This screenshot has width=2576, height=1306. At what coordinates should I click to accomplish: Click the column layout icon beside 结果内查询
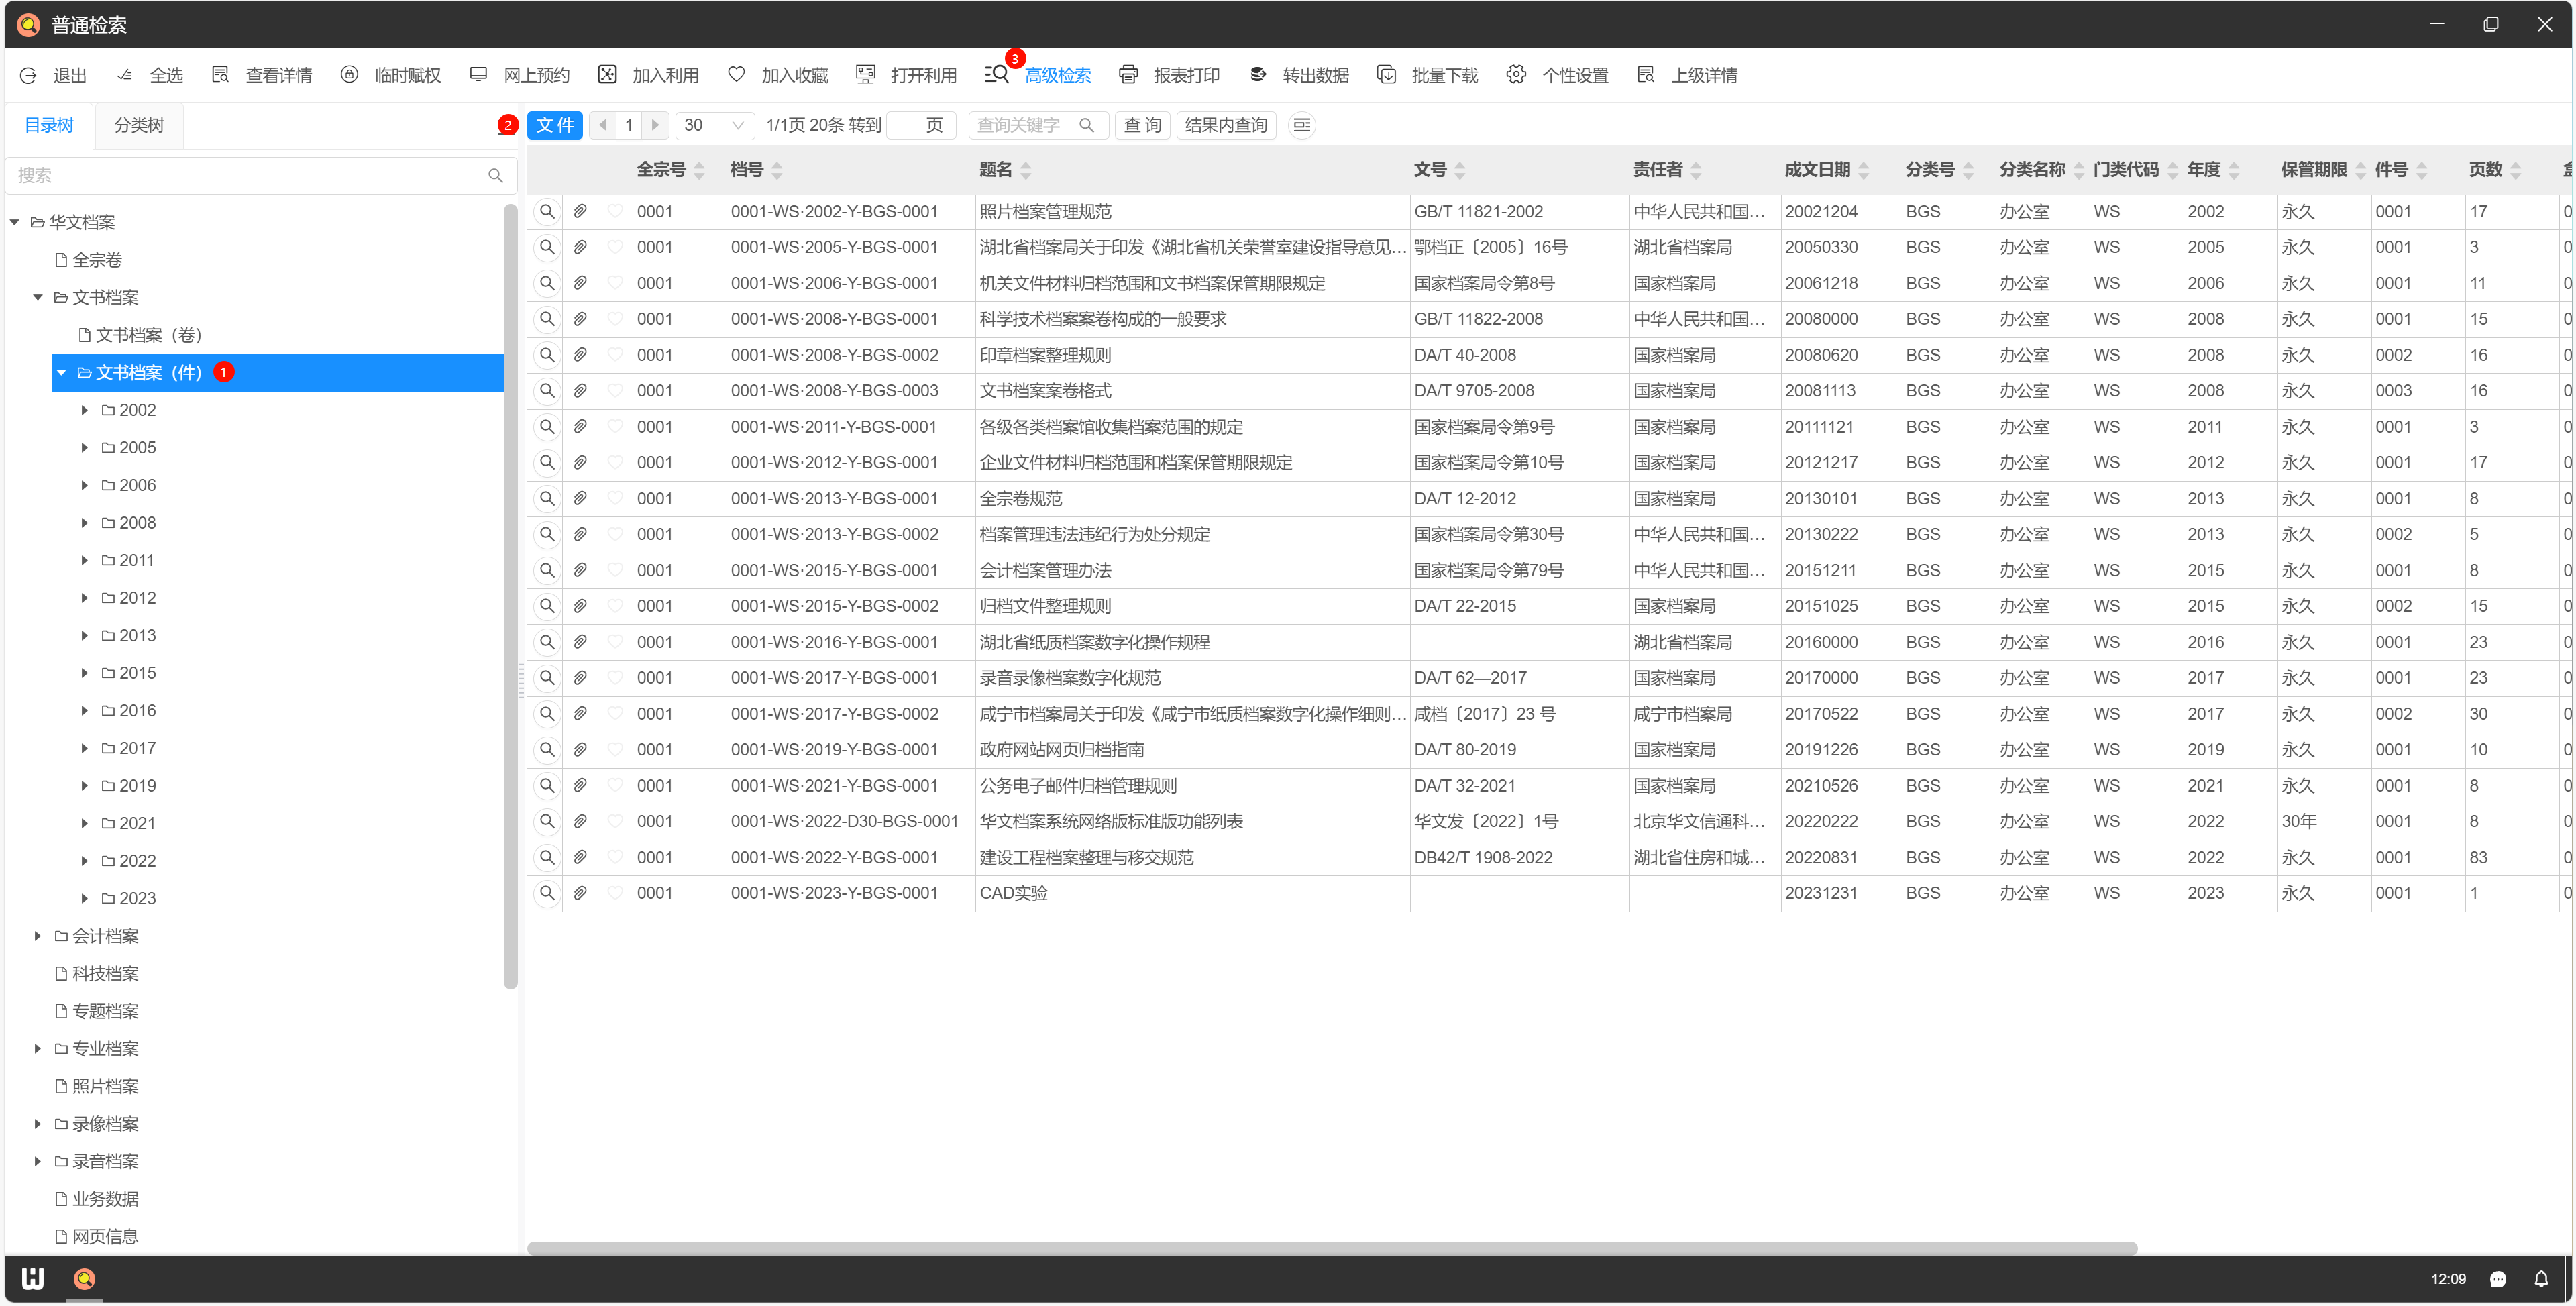pos(1301,125)
